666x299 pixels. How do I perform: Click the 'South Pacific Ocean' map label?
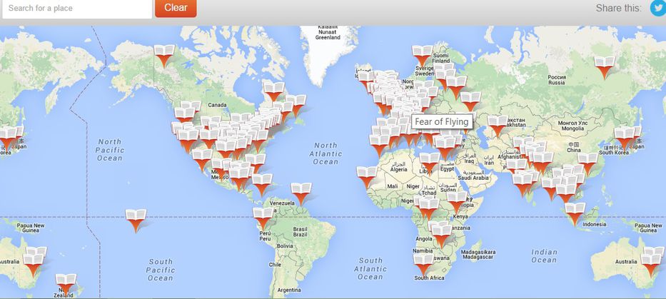click(161, 270)
